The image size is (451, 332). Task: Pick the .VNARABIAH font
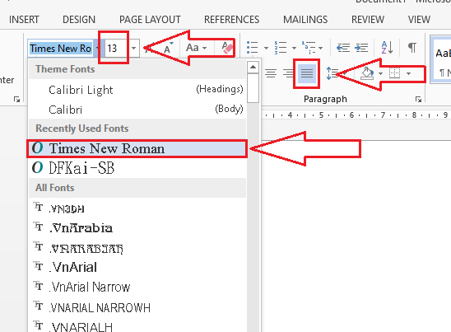pos(137,248)
